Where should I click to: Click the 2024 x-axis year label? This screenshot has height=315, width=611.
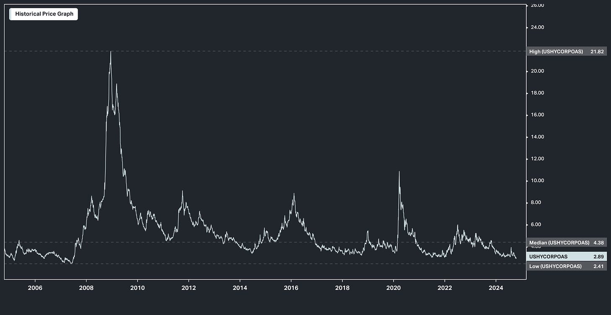(x=496, y=288)
